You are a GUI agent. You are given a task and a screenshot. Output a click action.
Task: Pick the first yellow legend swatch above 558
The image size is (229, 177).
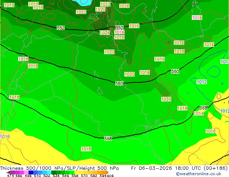point(77,172)
